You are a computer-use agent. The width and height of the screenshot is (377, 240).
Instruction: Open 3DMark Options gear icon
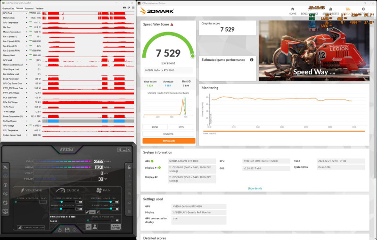[x=363, y=9]
